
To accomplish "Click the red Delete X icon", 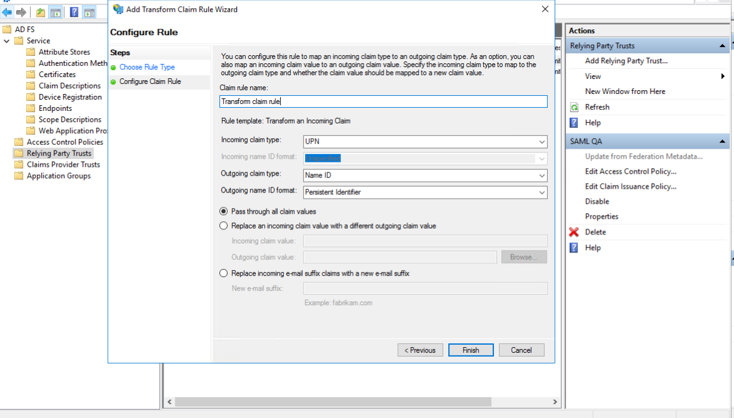I will click(x=574, y=232).
